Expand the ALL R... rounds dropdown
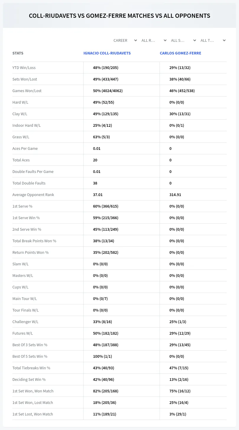This screenshot has width=239, height=430. pyautogui.click(x=154, y=40)
